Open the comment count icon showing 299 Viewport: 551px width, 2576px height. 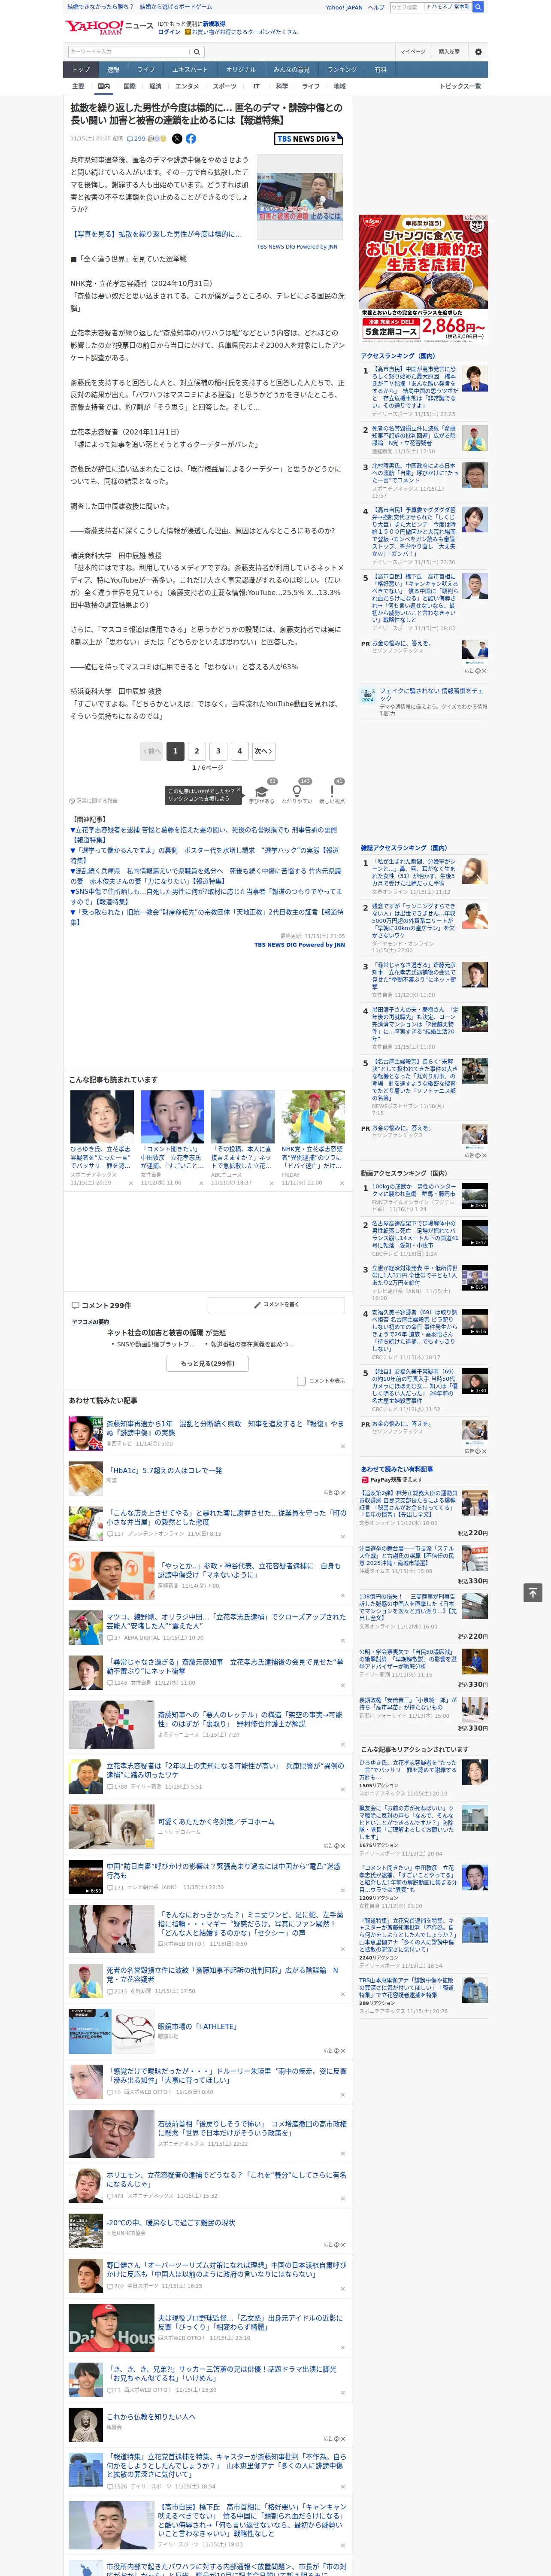coord(136,139)
